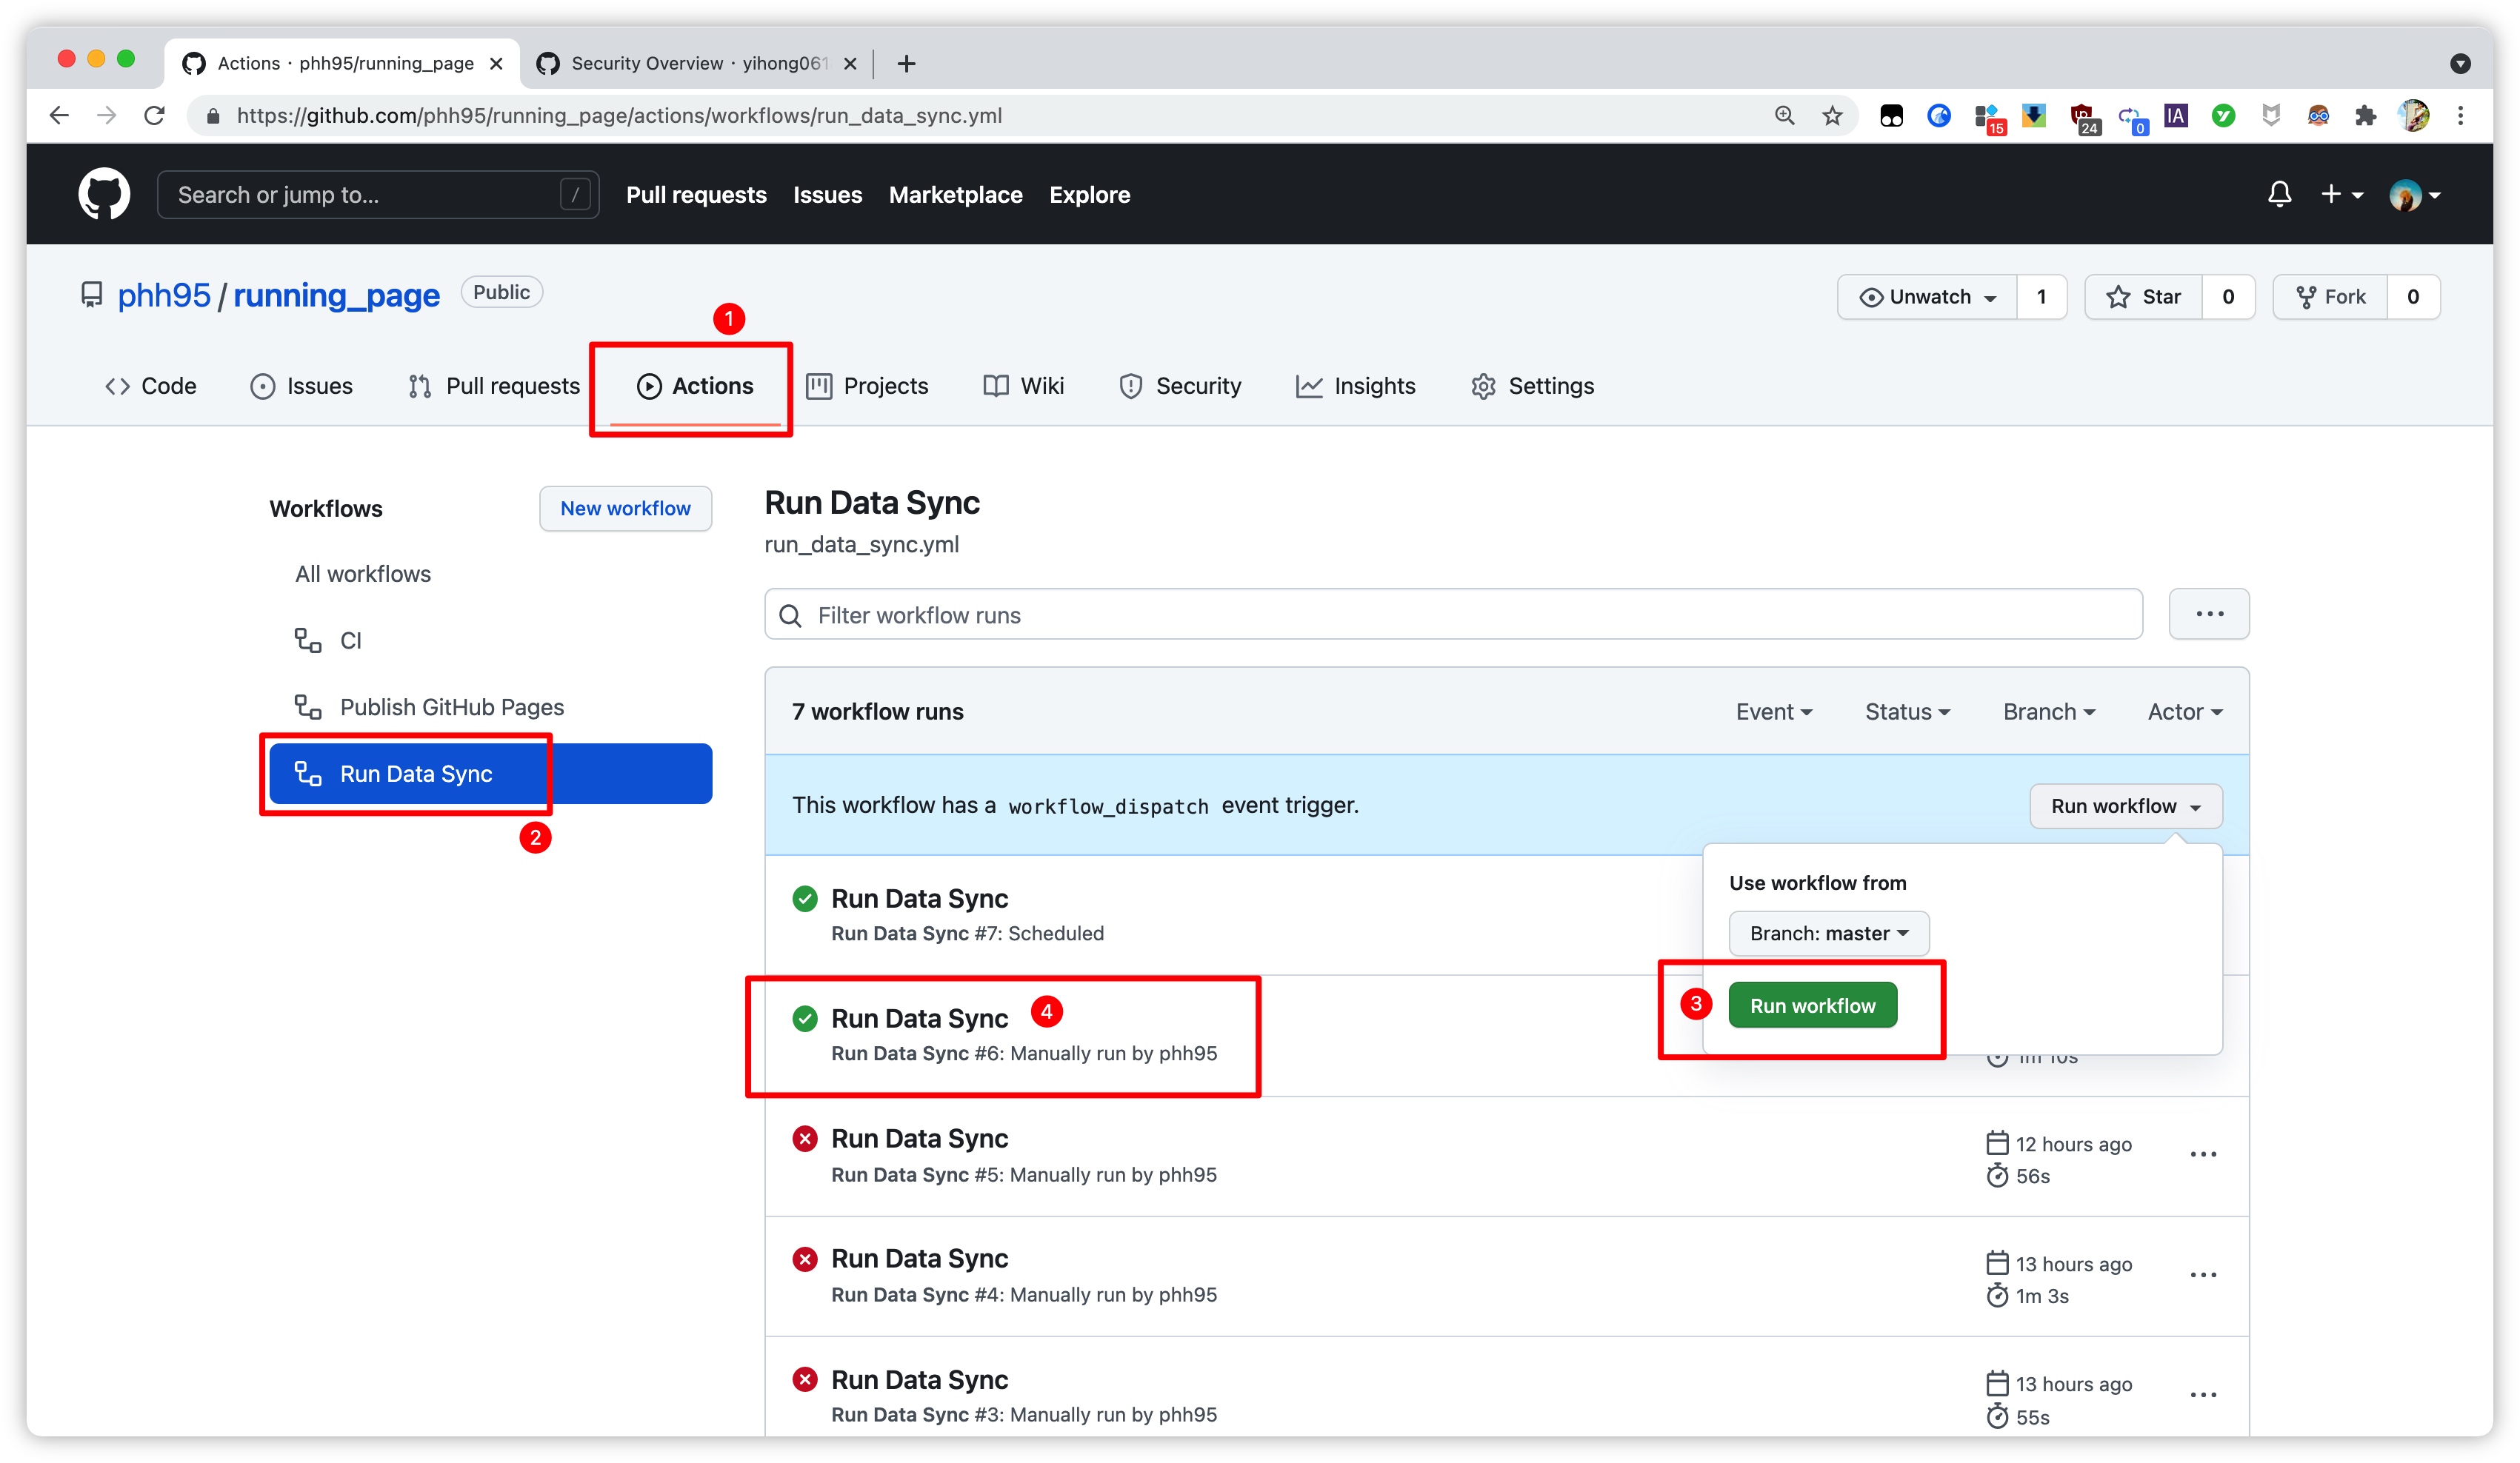Click the browser zoom magnifier icon
This screenshot has width=2520, height=1463.
click(1785, 116)
